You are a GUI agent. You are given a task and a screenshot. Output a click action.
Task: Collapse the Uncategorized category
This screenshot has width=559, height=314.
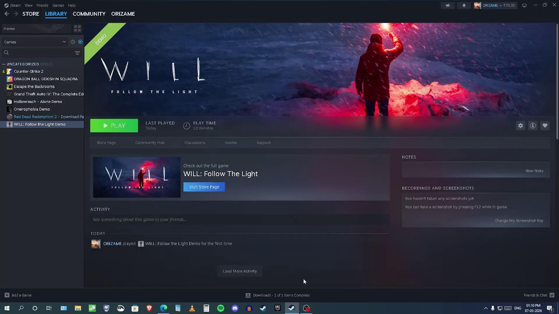click(x=4, y=64)
